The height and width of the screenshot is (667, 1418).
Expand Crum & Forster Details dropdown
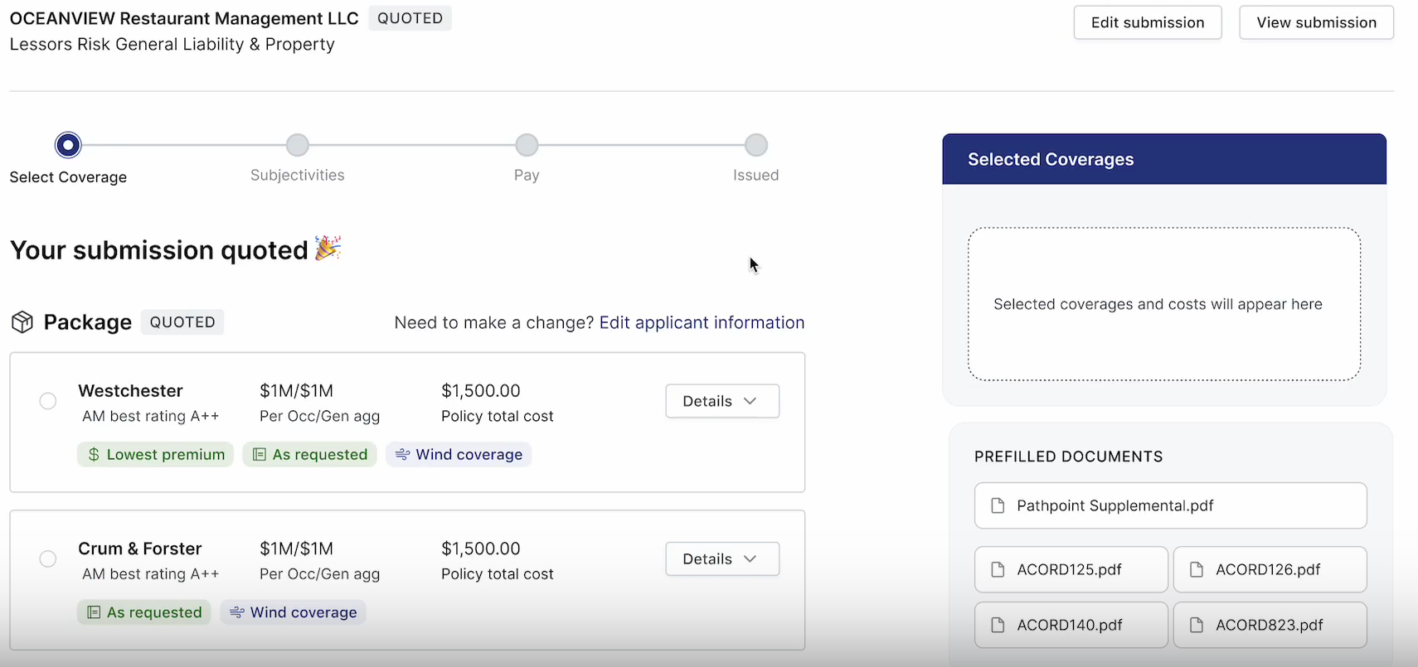[721, 559]
